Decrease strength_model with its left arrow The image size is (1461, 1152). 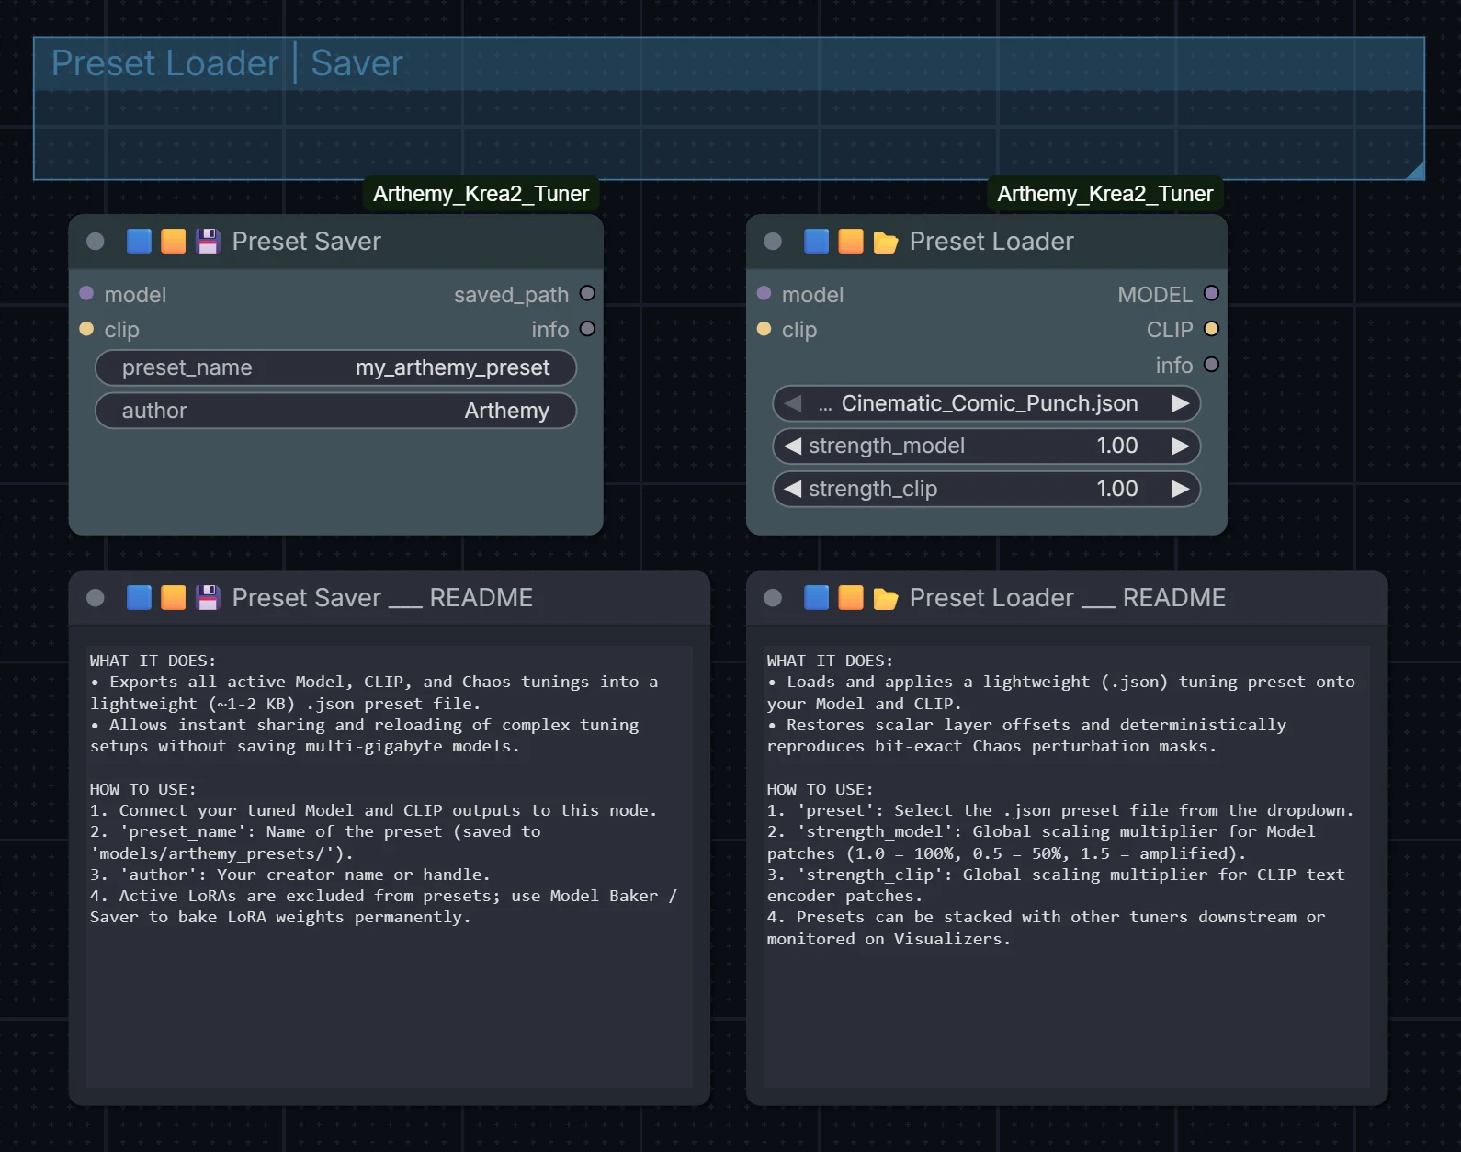pos(793,446)
